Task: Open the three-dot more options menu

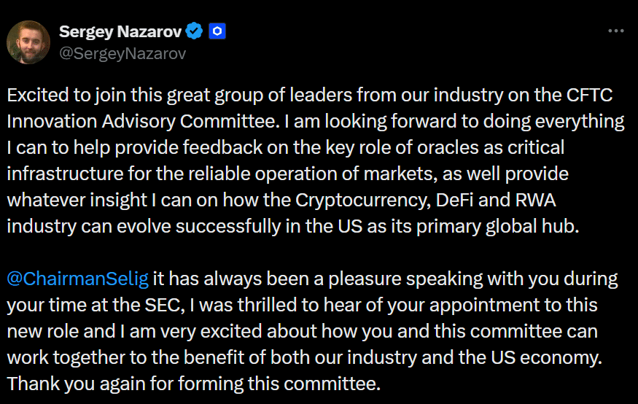Action: 615,31
